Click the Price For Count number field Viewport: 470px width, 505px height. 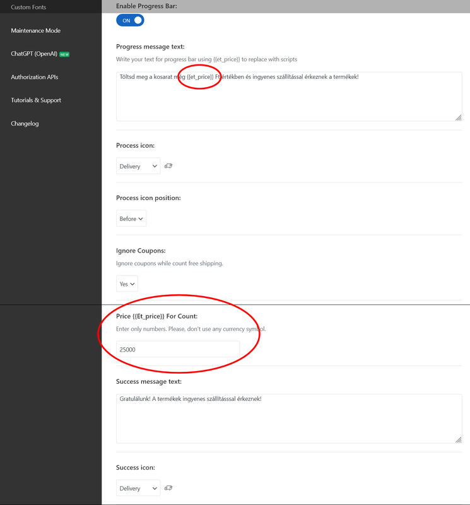(x=178, y=350)
